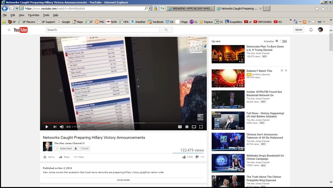
Task: Click the command bar Home icon
Action: pos(295,22)
